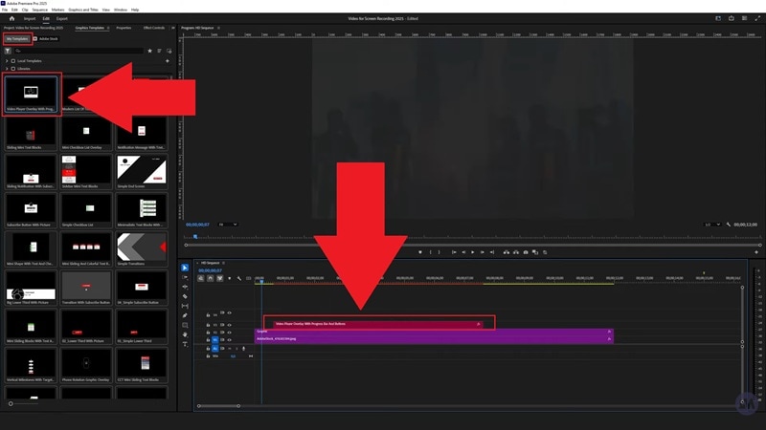The image size is (766, 430).
Task: Click Go to Out point button
Action: (x=492, y=252)
